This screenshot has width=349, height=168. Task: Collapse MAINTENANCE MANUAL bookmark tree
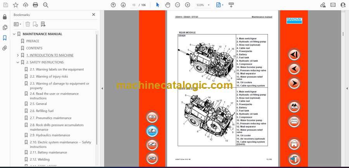pyautogui.click(x=14, y=34)
